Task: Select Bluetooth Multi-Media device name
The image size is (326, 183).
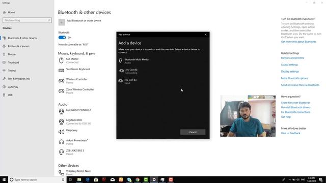Action: (137, 59)
